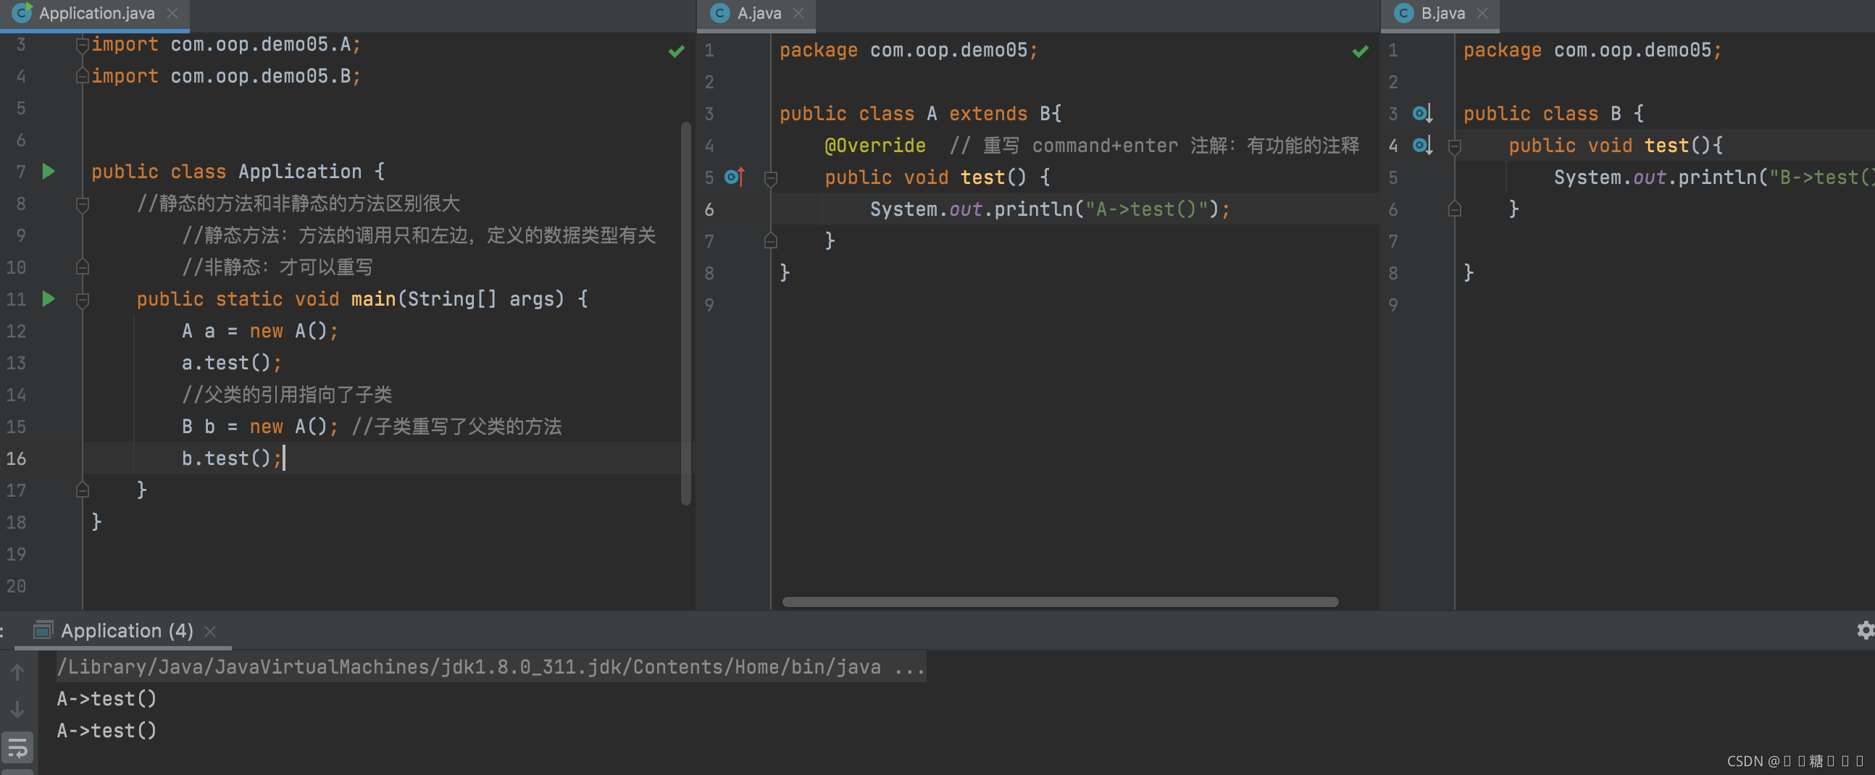Click 'public class A extends B{' line
The image size is (1875, 775).
(x=921, y=114)
